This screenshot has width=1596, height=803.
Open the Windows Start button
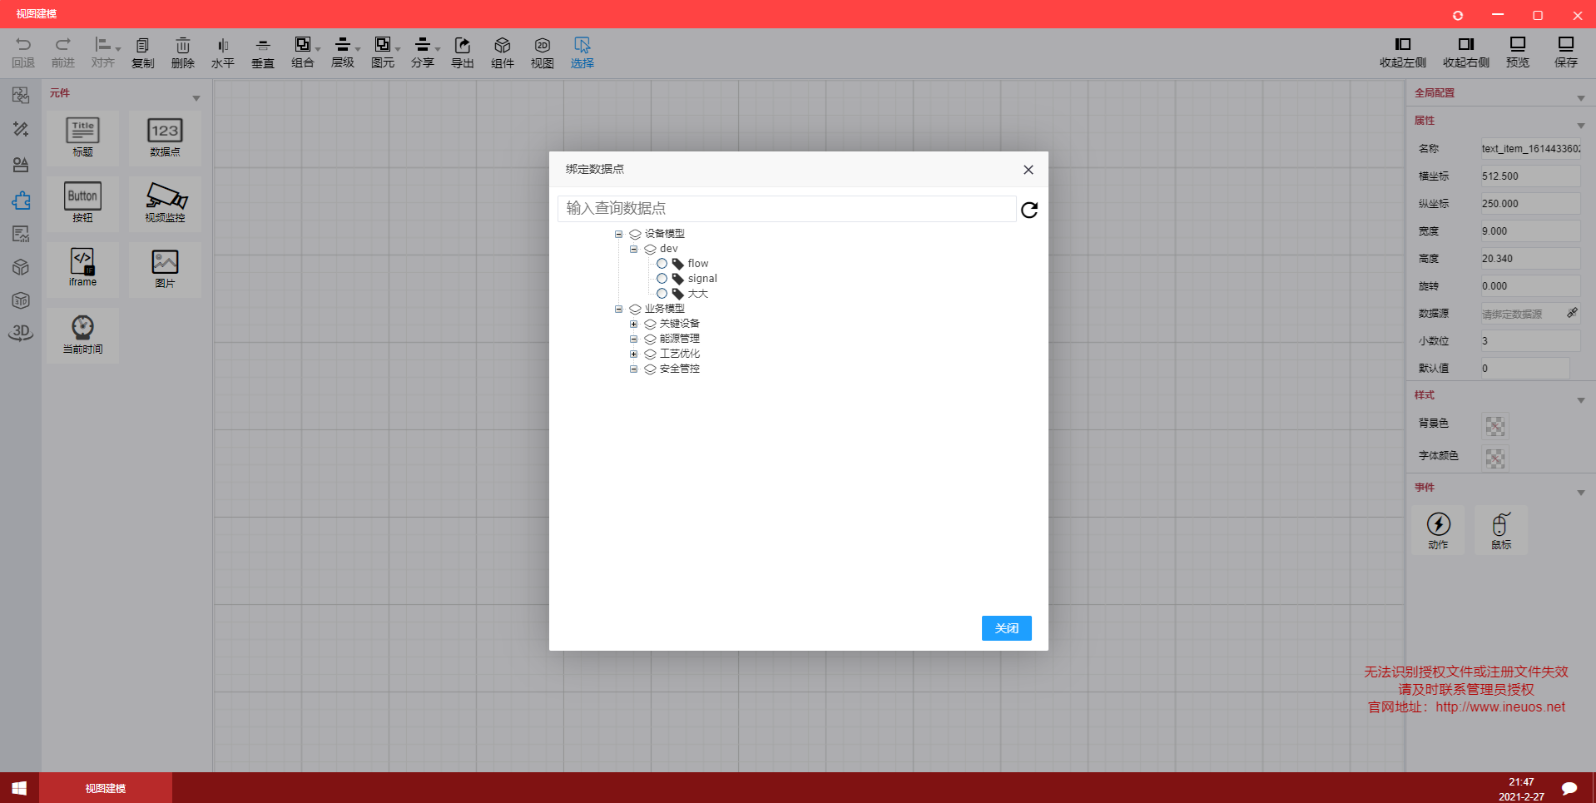(19, 788)
